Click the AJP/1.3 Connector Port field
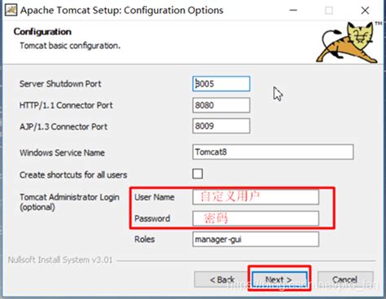Screen dimensions: 386x299 click(x=221, y=126)
